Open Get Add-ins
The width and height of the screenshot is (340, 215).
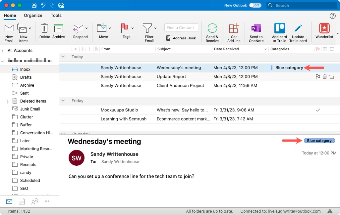(x=234, y=32)
